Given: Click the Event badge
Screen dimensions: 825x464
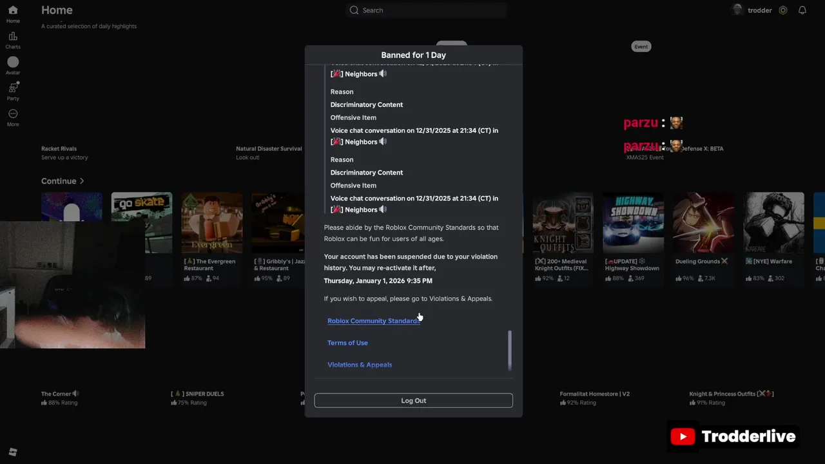Looking at the screenshot, I should click(641, 46).
